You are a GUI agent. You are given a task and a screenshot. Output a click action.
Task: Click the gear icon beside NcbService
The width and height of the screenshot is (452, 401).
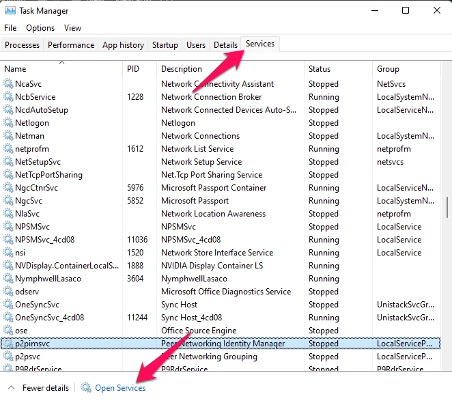point(8,97)
